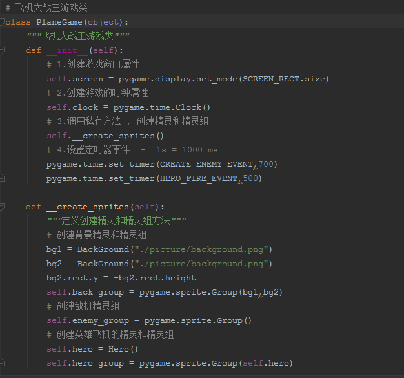The height and width of the screenshot is (378, 404).
Task: Click the comment '# 创建敌机精灵组'
Action: 83,306
